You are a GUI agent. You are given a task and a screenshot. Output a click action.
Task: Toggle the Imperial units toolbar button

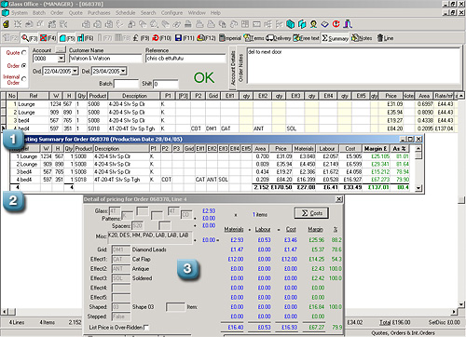(x=230, y=38)
